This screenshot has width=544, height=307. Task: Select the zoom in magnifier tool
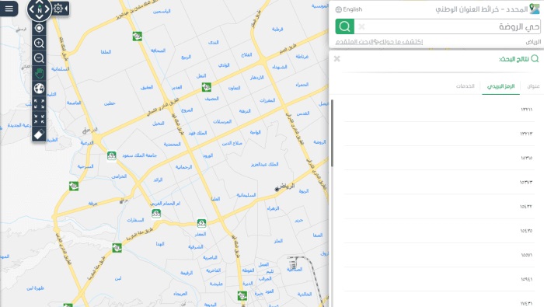(39, 43)
